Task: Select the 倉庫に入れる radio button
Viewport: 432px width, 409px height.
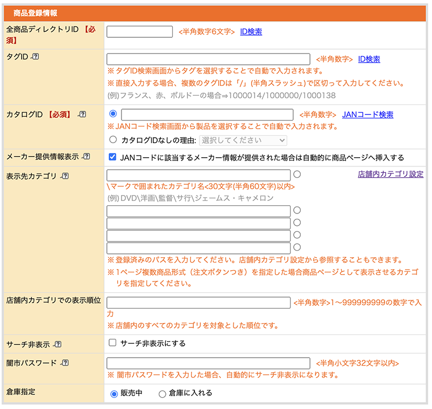Action: point(162,394)
